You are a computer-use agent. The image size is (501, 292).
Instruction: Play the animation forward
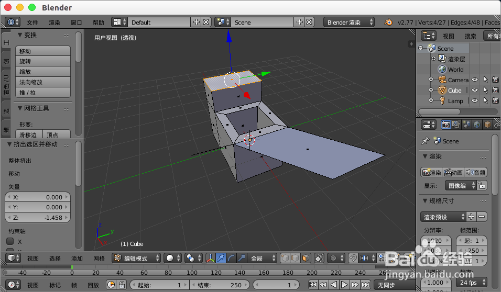344,285
